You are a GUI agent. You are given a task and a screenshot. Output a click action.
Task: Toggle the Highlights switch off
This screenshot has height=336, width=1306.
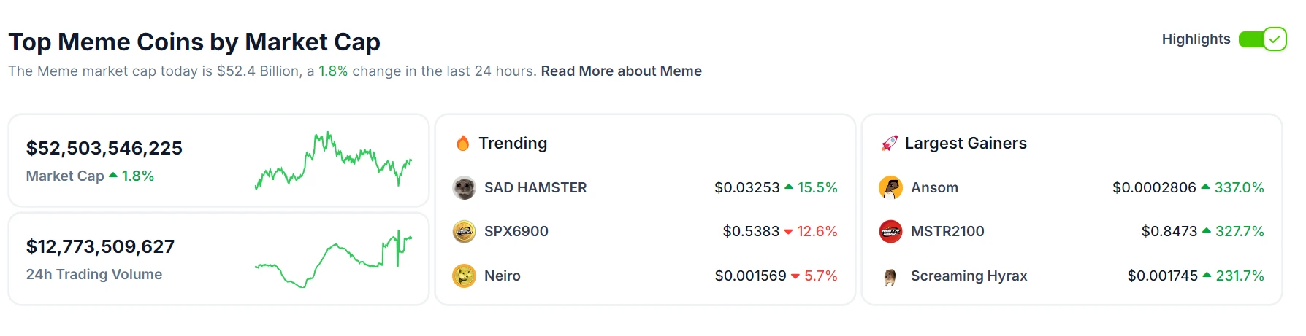pyautogui.click(x=1262, y=39)
